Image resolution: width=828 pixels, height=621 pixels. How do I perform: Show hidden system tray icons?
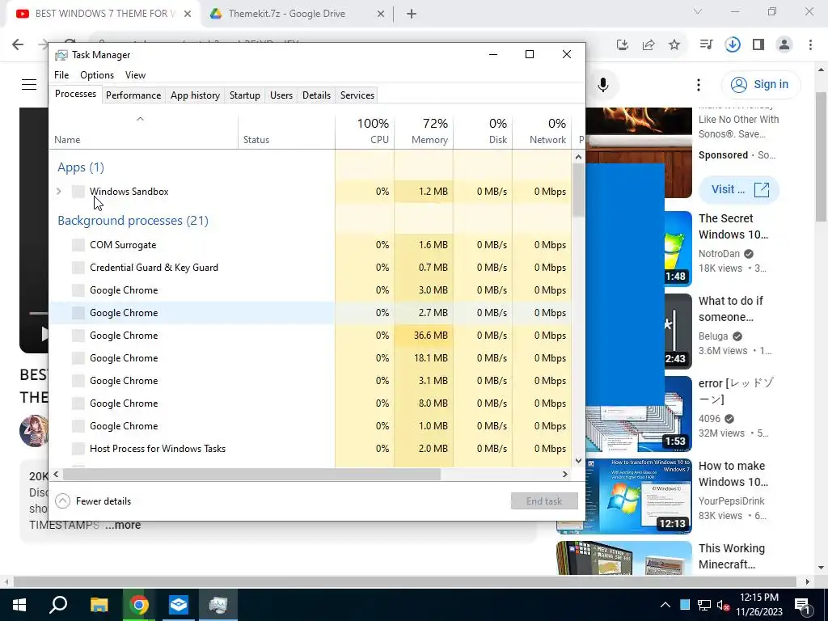click(665, 605)
